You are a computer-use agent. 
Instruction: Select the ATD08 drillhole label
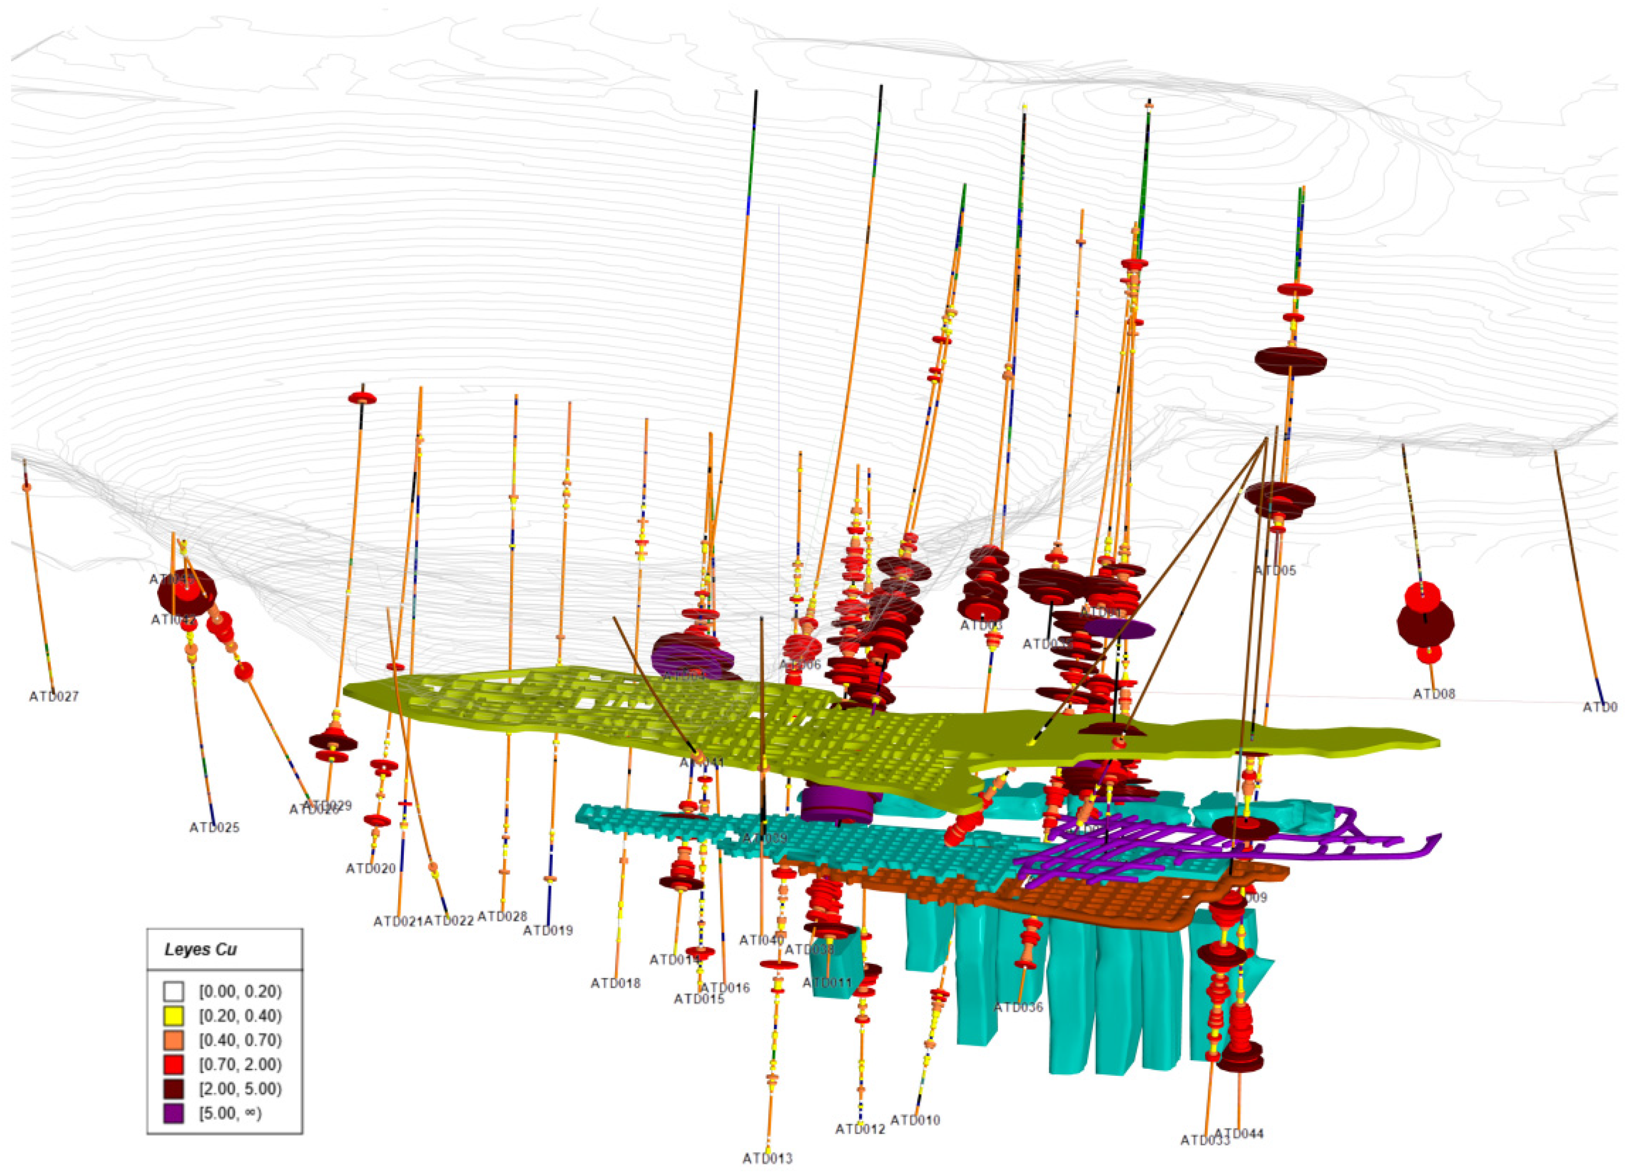tap(1434, 694)
